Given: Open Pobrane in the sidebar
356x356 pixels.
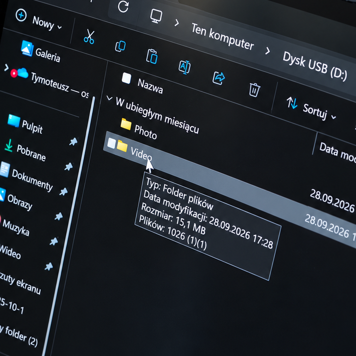Looking at the screenshot, I should pyautogui.click(x=31, y=153).
